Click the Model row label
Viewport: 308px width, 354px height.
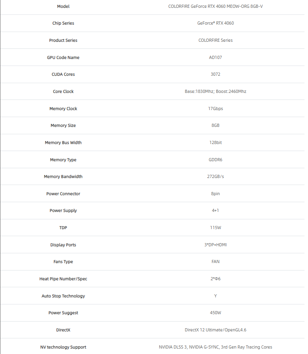[63, 6]
